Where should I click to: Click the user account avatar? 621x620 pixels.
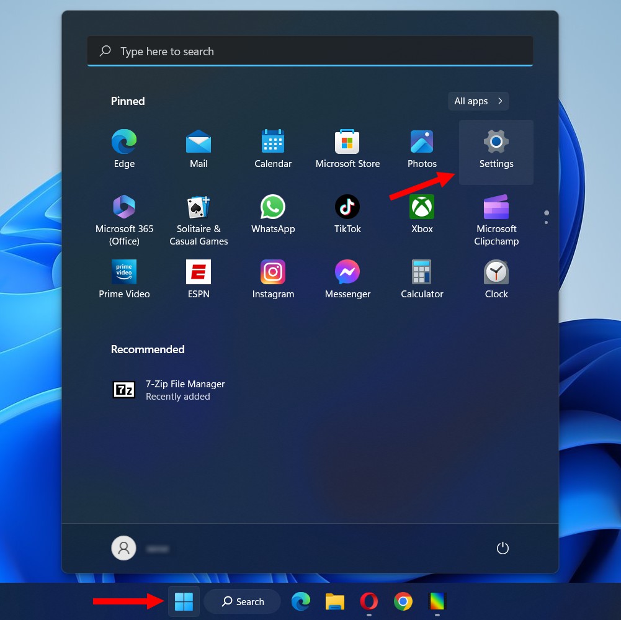click(x=123, y=548)
